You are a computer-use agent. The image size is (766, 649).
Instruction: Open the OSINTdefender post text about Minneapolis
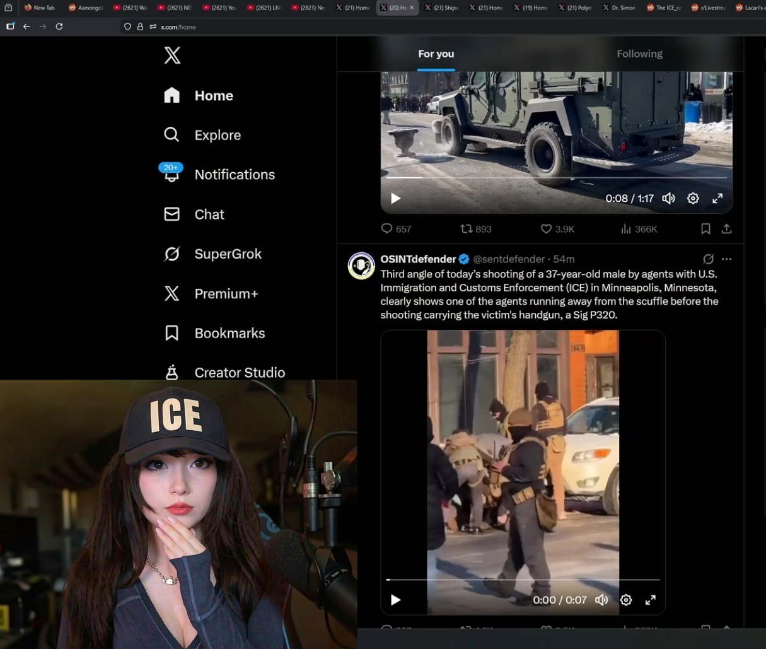(549, 295)
